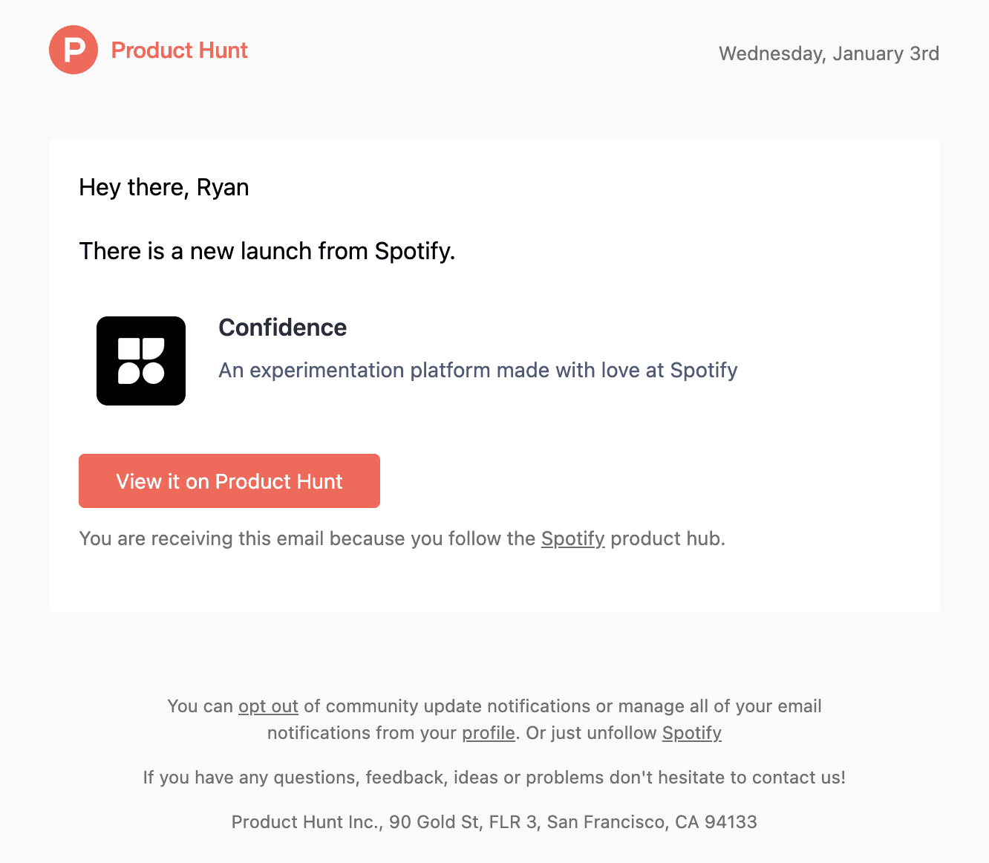Click the round Product Hunt 'P' logo
This screenshot has width=989, height=863.
74,50
